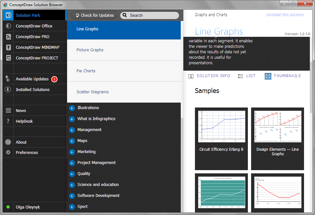Click the Available Updates arrow icon
Image resolution: width=315 pixels, height=215 pixels.
click(x=7, y=78)
